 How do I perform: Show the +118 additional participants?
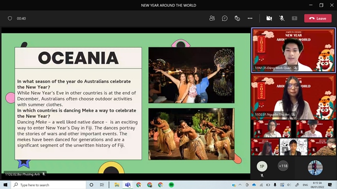[x=283, y=166]
